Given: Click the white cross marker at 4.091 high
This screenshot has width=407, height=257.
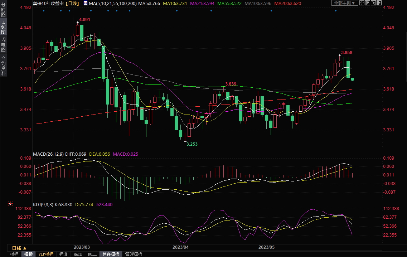Looking at the screenshot, I should (x=78, y=23).
